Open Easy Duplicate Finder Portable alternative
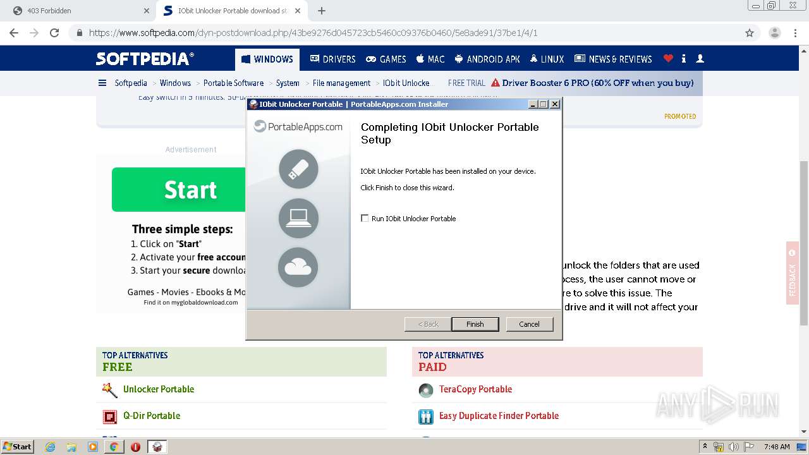Screen dimensions: 809x455 (x=499, y=416)
